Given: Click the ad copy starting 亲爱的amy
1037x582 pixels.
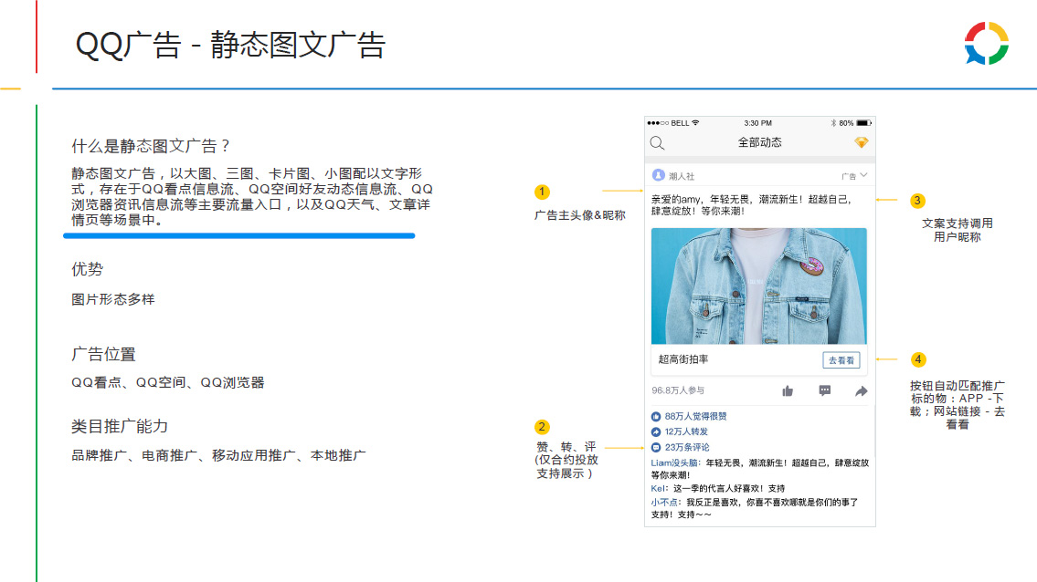Looking at the screenshot, I should click(x=751, y=204).
